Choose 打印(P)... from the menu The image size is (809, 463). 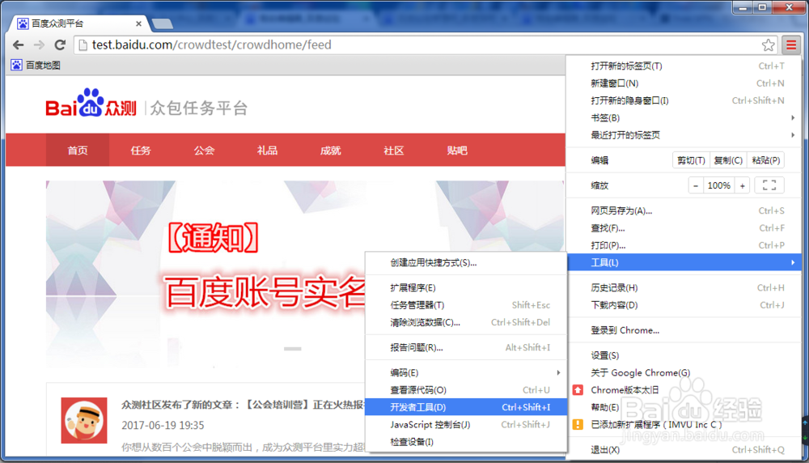(x=684, y=245)
